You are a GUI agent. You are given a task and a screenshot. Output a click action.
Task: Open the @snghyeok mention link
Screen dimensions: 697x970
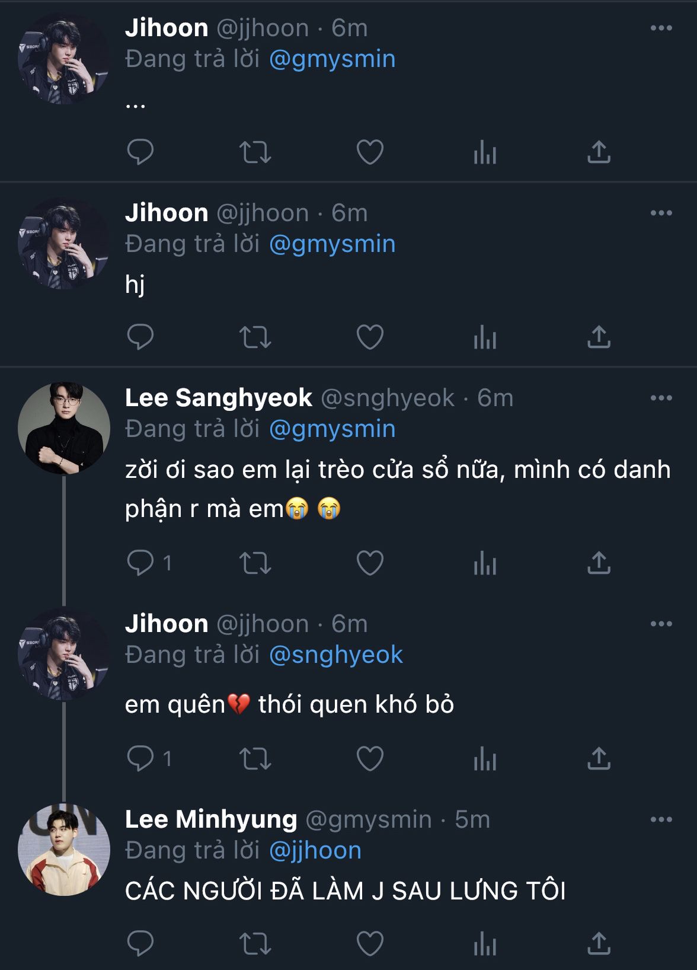335,655
